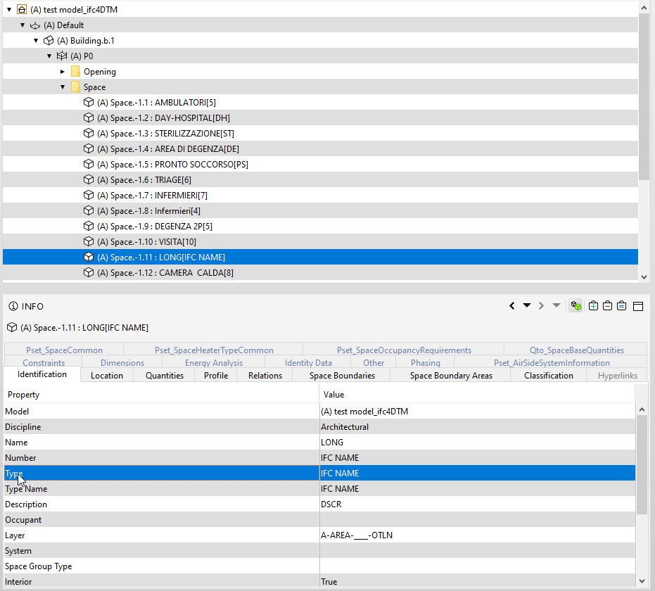Click the window layout icon in INFO toolbar
Viewport: 655px width, 591px height.
[x=638, y=306]
